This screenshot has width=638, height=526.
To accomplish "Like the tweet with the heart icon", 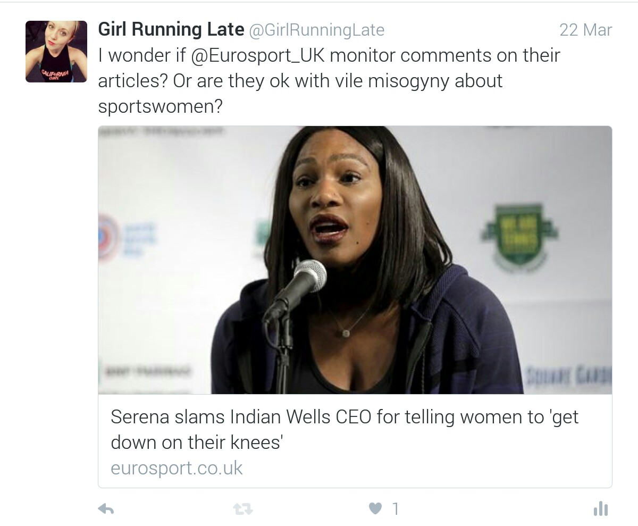I will 376,509.
